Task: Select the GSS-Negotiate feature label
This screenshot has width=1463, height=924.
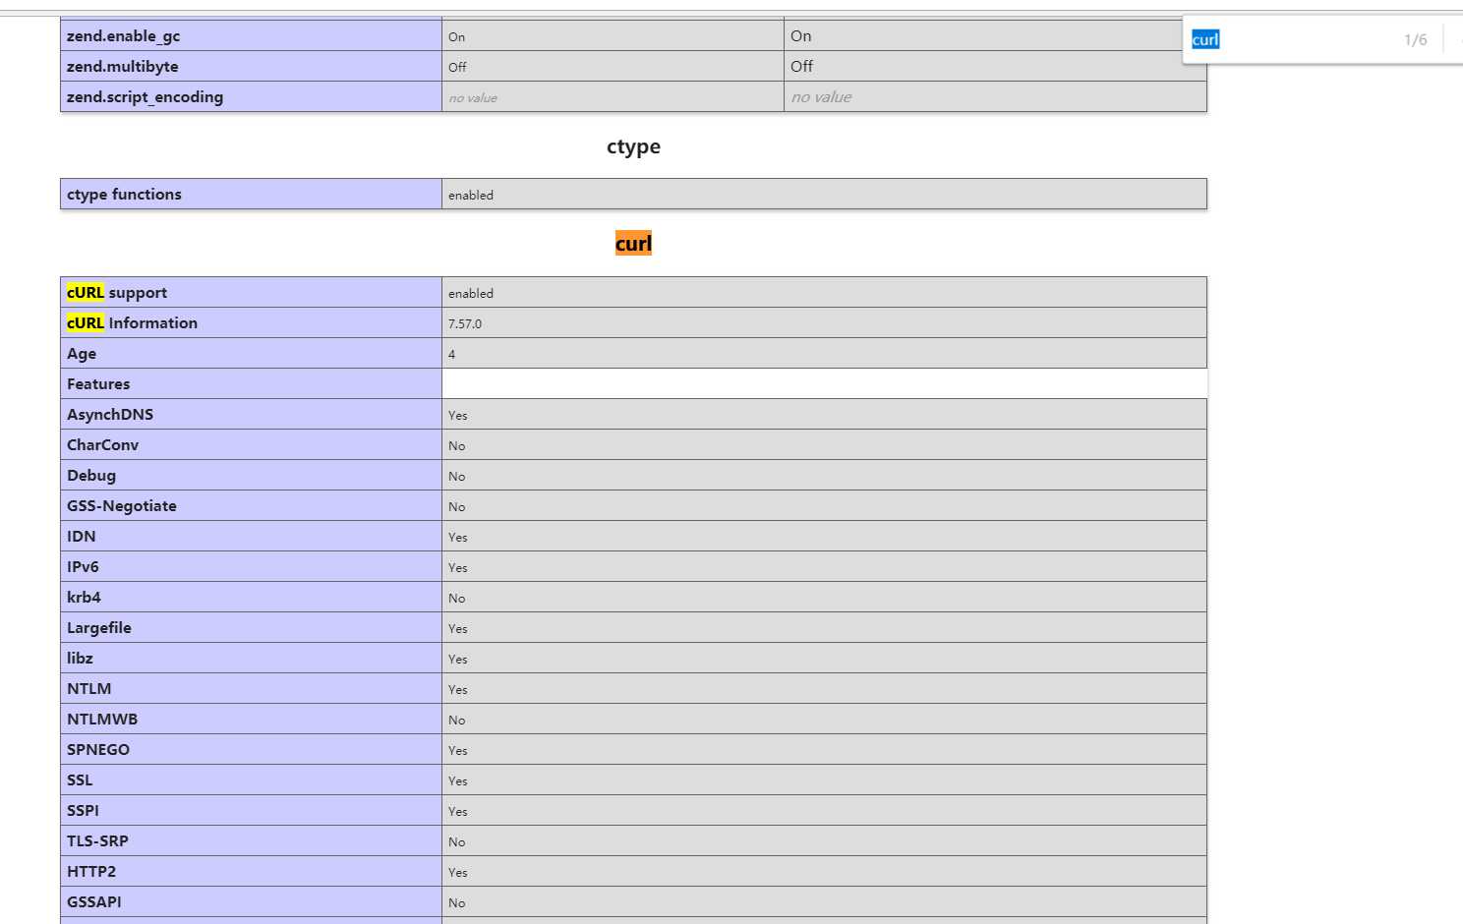Action: point(122,506)
